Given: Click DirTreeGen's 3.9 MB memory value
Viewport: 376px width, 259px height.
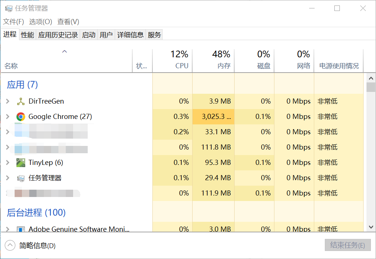Looking at the screenshot, I should 220,101.
